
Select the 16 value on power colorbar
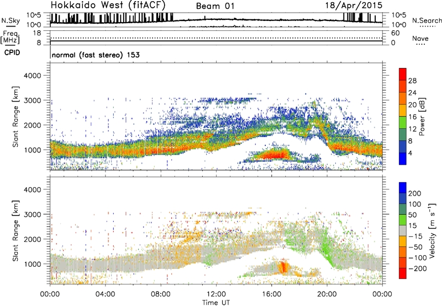412,117
